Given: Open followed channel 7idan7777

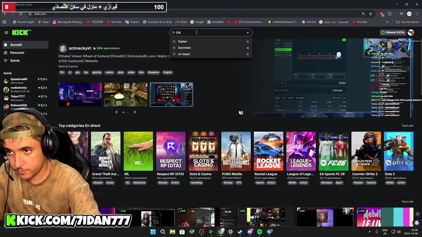Looking at the screenshot, I should click(25, 98).
